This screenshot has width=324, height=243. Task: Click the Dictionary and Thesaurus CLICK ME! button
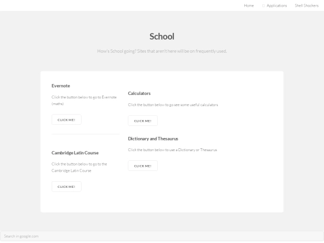click(143, 166)
